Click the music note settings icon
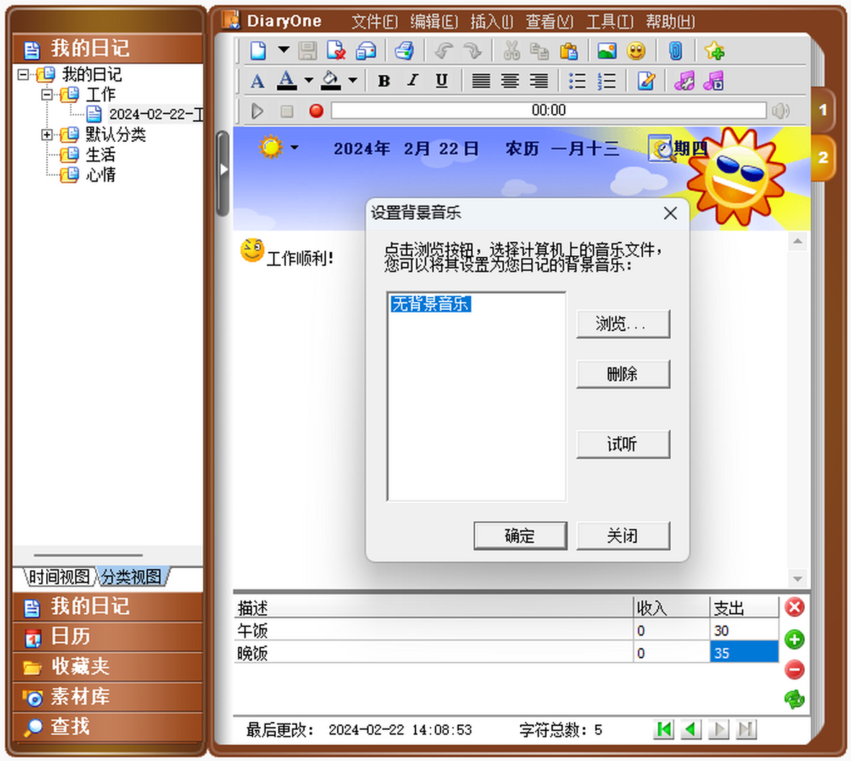 click(684, 81)
